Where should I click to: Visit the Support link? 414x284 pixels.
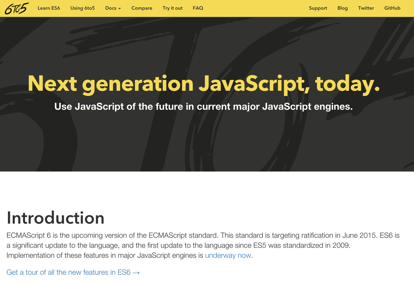pos(318,8)
